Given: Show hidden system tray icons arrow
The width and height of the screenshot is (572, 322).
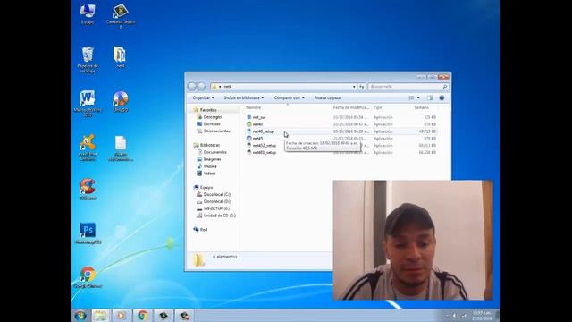Looking at the screenshot, I should [x=447, y=316].
